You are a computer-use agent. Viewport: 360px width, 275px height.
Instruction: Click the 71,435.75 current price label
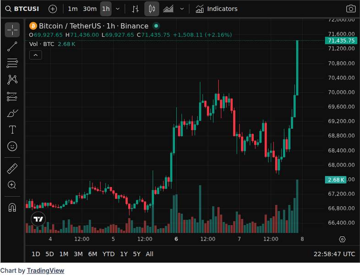341,41
